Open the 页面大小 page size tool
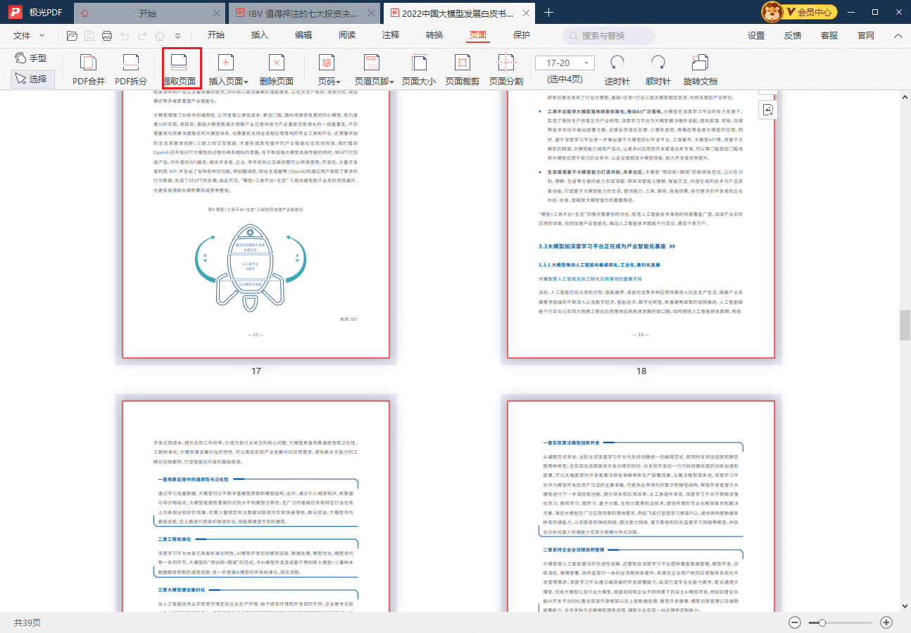 tap(419, 70)
